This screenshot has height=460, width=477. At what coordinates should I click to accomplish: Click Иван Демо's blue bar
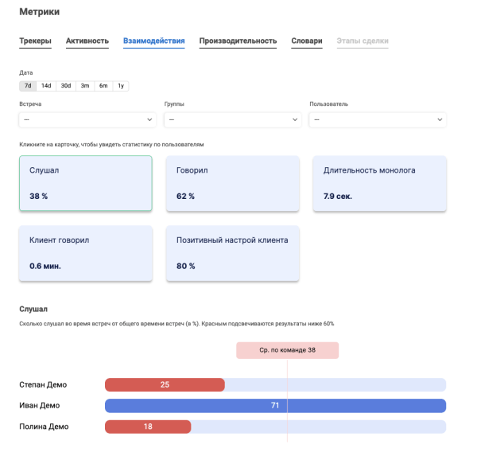pos(275,405)
